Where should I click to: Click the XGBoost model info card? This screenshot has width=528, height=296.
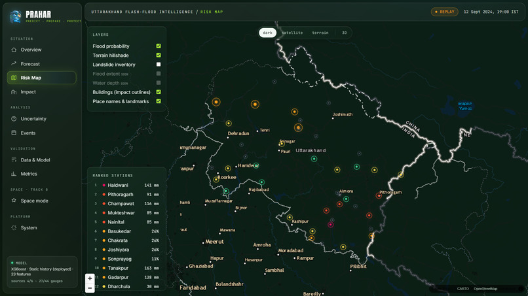pos(42,272)
